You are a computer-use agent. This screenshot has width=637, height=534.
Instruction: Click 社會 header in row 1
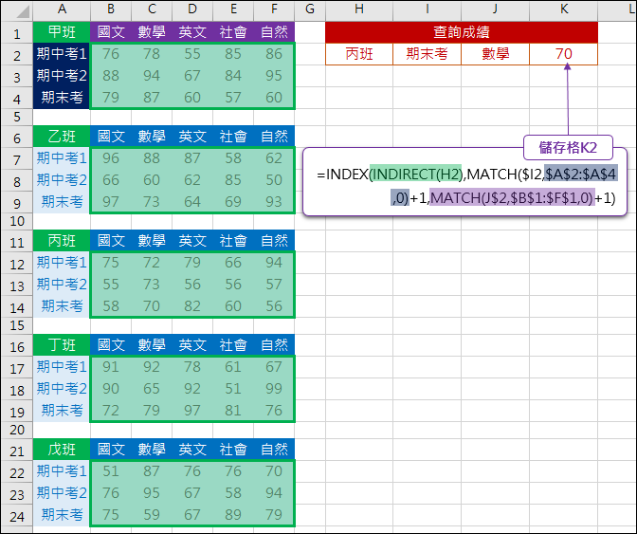click(233, 32)
